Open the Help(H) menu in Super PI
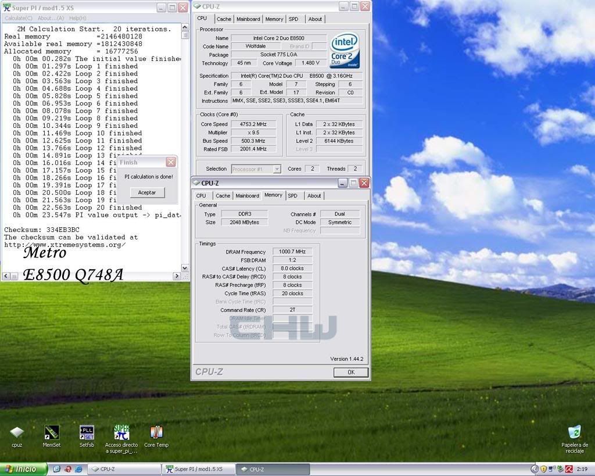This screenshot has width=595, height=476. point(78,18)
